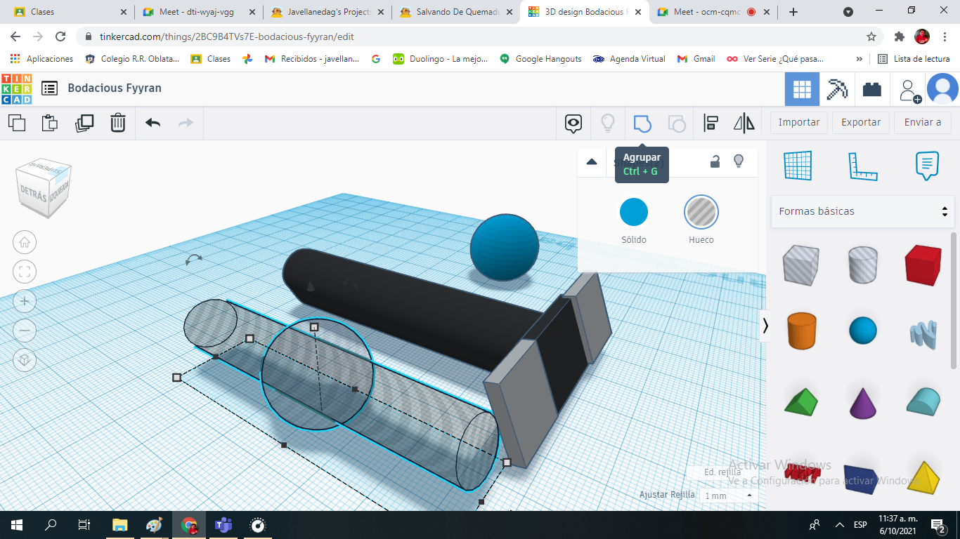Click the Show all lightbulb icon
Screen dimensions: 960x539
point(608,124)
